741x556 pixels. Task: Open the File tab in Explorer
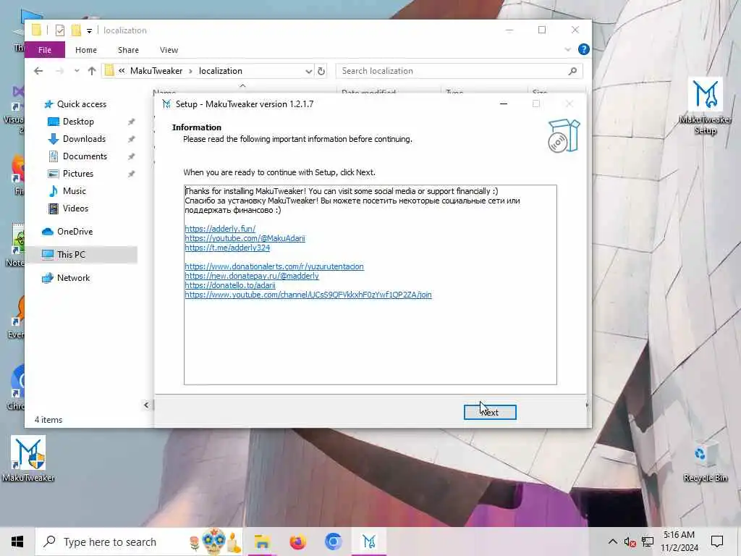pos(45,50)
